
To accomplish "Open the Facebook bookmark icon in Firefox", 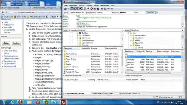I will coord(47,17).
